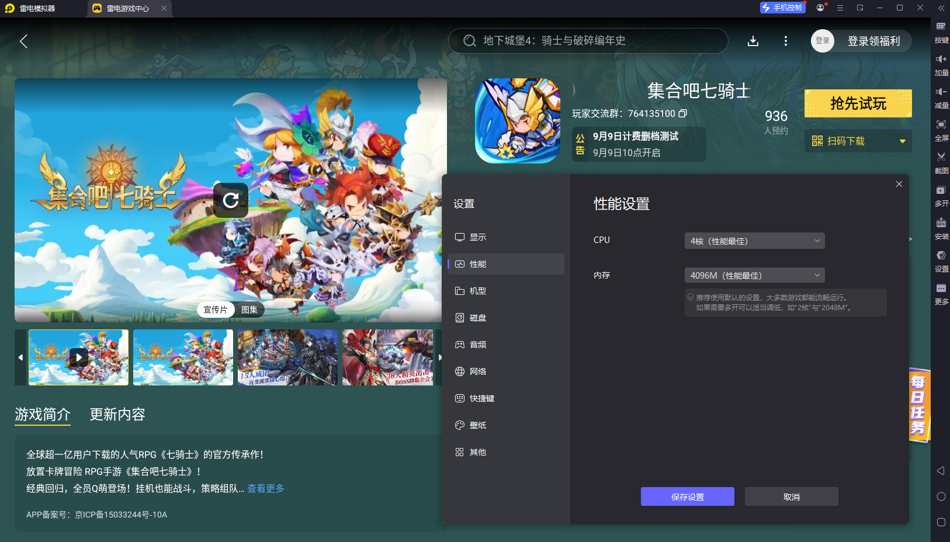This screenshot has width=950, height=542.
Task: Open the 查看更多 link
Action: point(266,488)
